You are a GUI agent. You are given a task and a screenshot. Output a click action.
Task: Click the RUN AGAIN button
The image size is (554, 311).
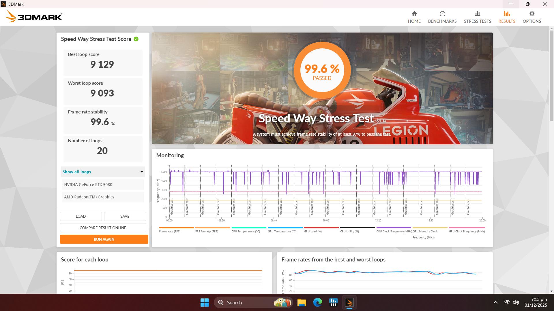coord(104,239)
